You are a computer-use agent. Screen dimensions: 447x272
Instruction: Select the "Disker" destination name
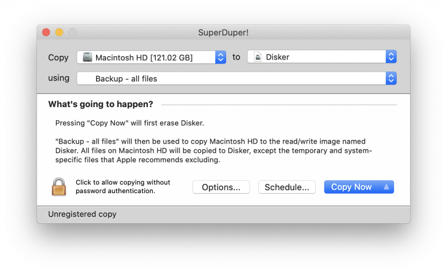(x=278, y=57)
